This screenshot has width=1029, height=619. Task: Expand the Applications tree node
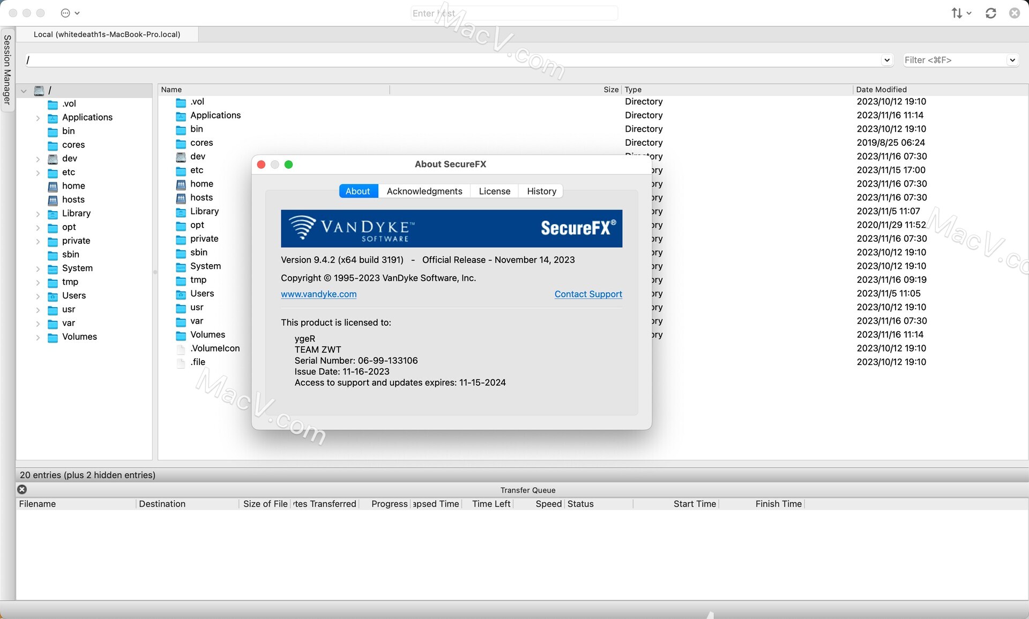click(x=38, y=118)
